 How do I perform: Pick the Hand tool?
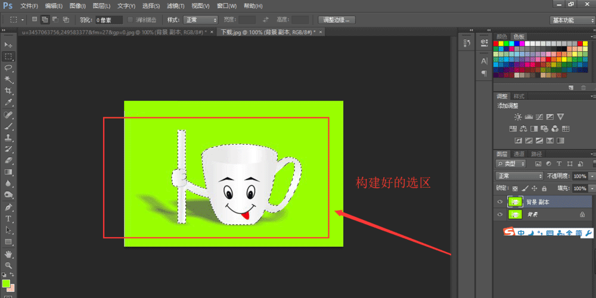[8, 253]
